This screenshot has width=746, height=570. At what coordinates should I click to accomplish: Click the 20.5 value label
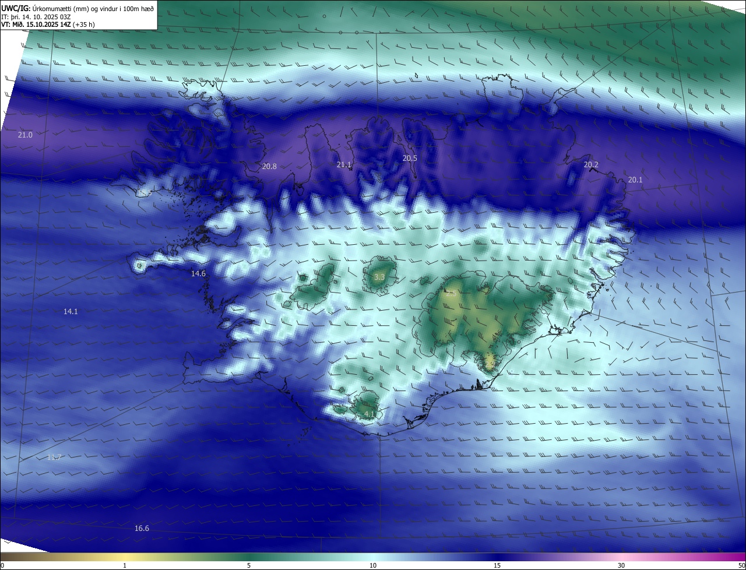(410, 159)
